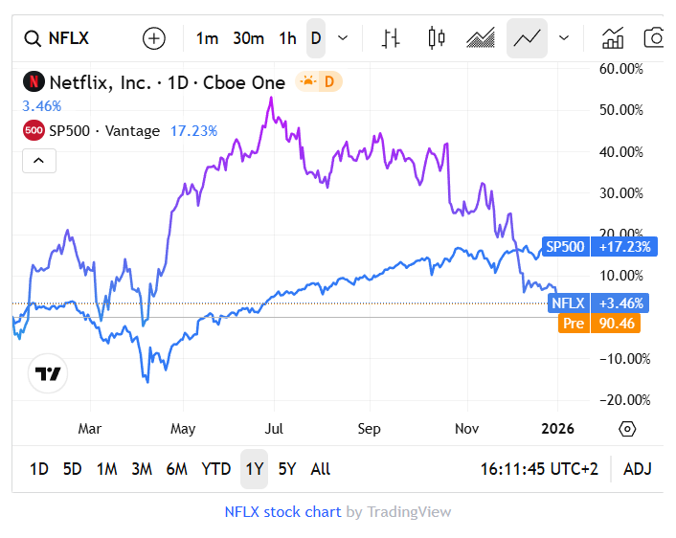Switch to the area chart style icon

480,38
